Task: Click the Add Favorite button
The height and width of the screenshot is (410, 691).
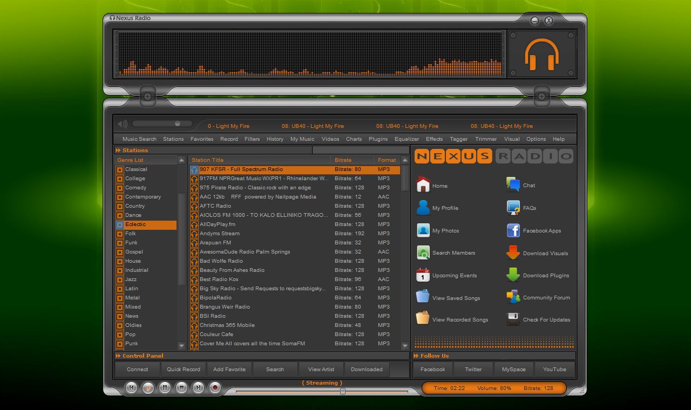Action: point(229,370)
